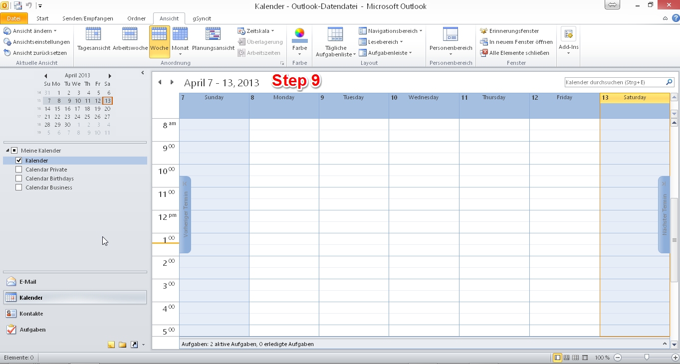Screen dimensions: 680x364
Task: Uncheck the Kalender checkbox
Action: pos(19,161)
